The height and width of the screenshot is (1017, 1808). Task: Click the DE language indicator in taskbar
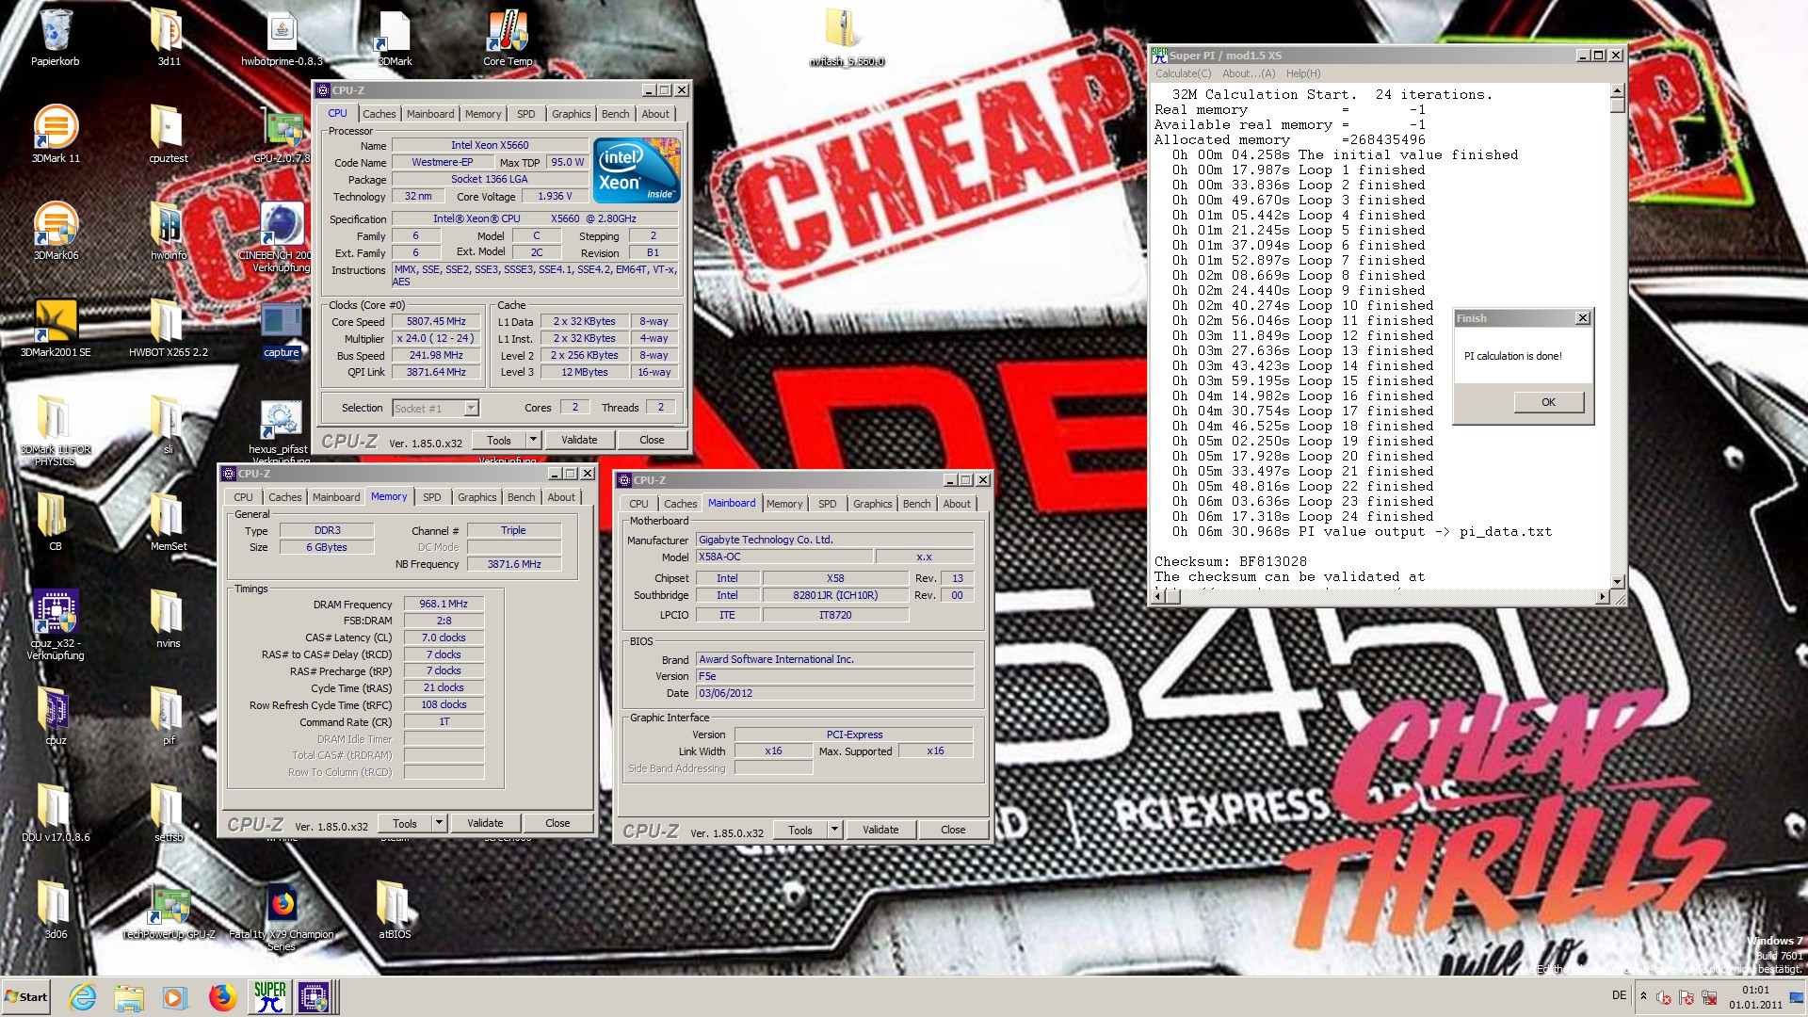(1619, 995)
